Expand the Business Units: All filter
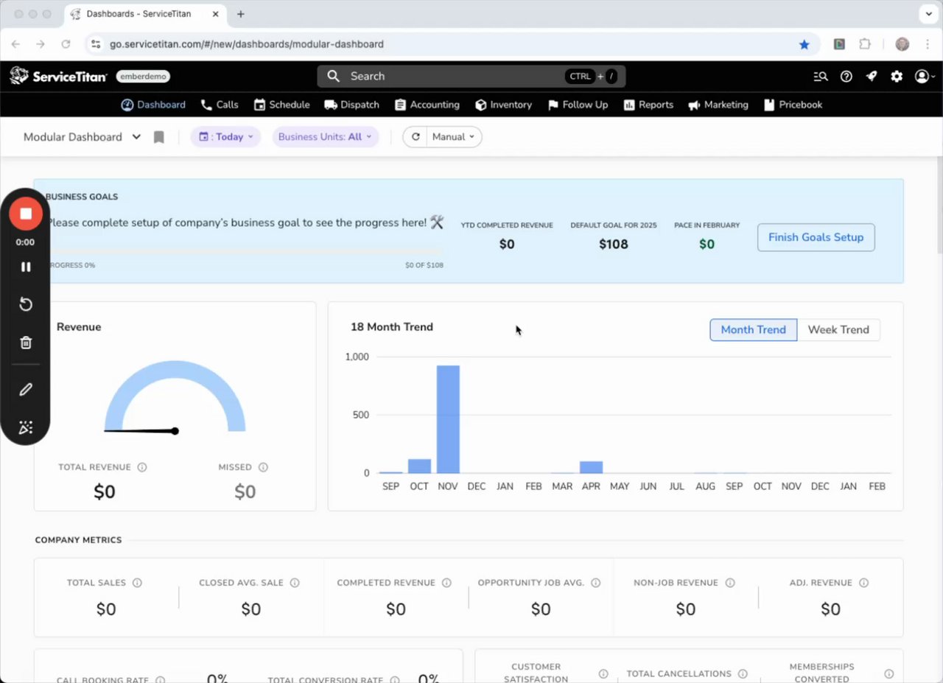 (x=325, y=137)
